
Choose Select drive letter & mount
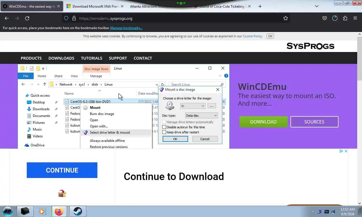tap(116, 132)
